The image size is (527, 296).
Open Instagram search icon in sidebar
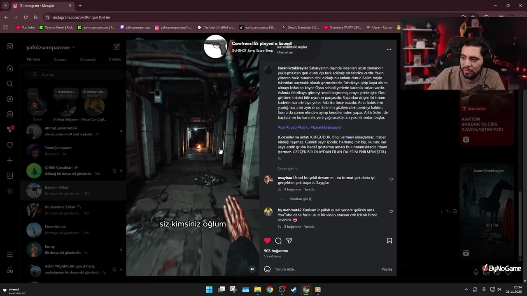coord(10,83)
